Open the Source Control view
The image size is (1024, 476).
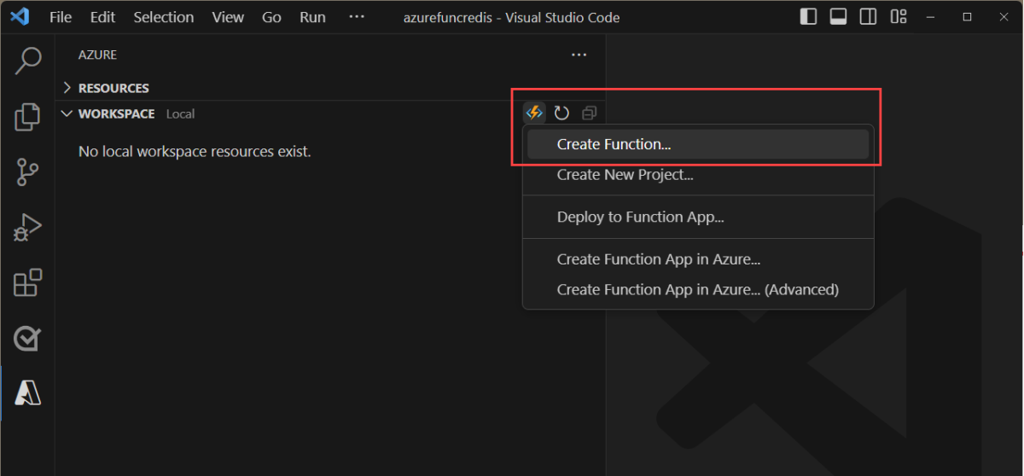pyautogui.click(x=28, y=171)
